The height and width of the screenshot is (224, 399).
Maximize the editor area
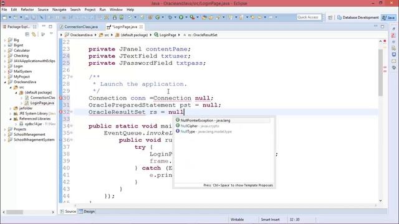tap(382, 26)
